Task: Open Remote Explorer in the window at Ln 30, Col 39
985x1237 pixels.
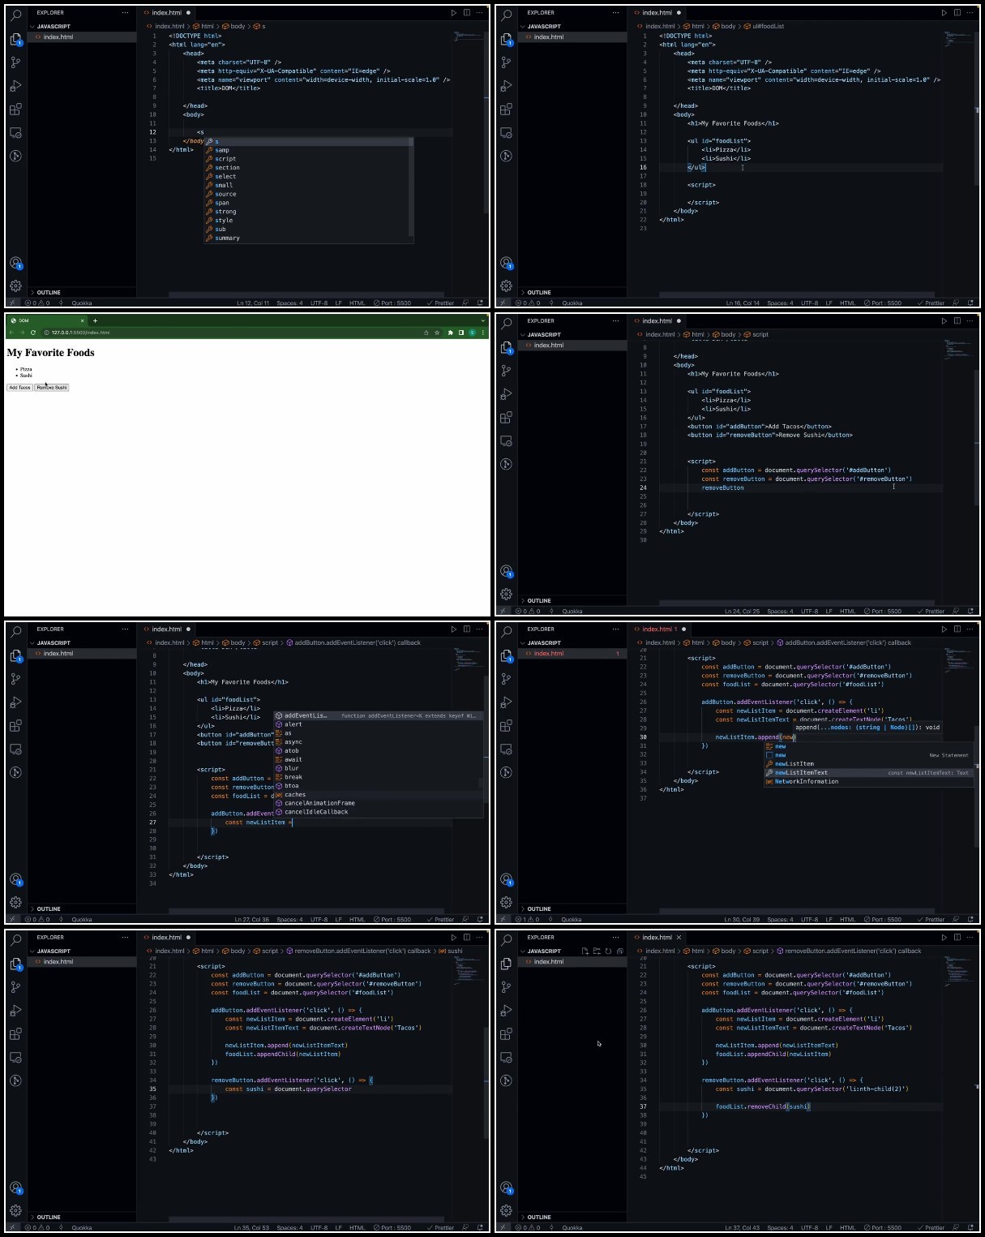Action: pos(506,750)
